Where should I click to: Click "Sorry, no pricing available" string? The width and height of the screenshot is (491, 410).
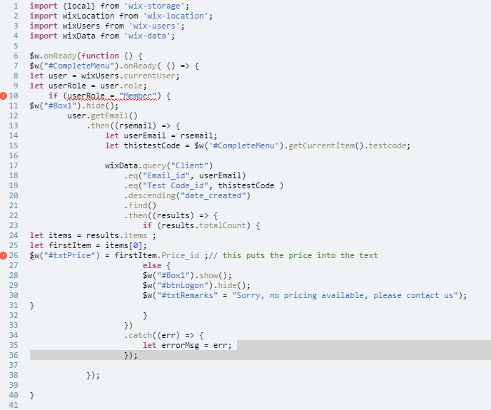[x=345, y=296]
